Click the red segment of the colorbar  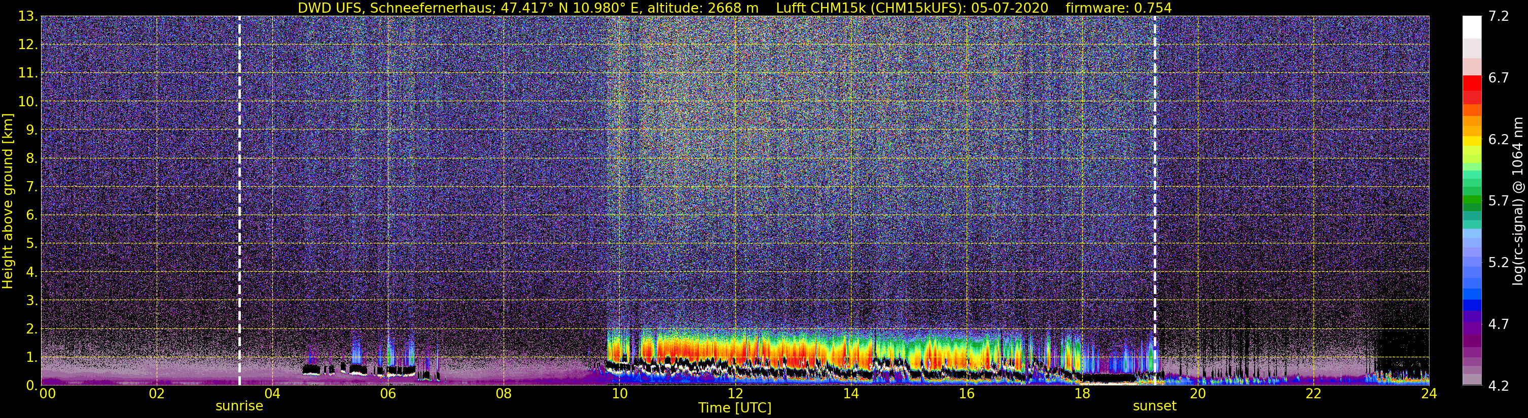click(1472, 83)
